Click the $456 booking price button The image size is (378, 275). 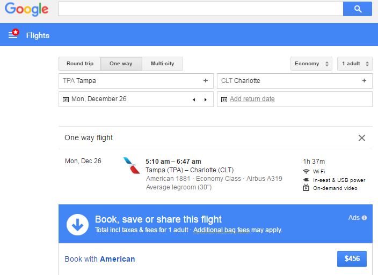point(352,258)
